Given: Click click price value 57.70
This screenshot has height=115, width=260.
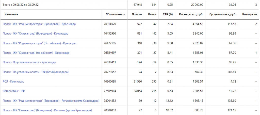Looking at the screenshot, I should (233, 53).
